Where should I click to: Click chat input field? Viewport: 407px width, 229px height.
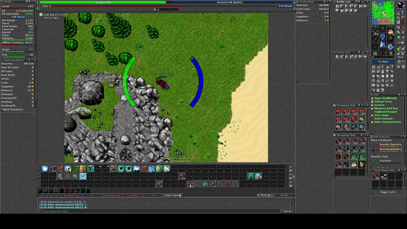point(161,212)
